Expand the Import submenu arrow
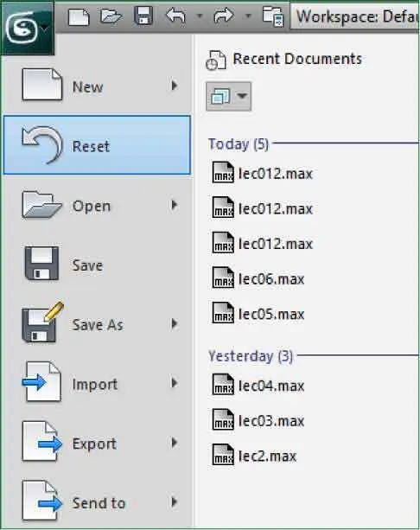This screenshot has height=530, width=420. (175, 383)
